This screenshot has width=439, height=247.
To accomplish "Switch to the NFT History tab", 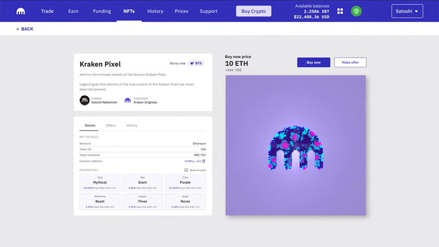I will 132,125.
